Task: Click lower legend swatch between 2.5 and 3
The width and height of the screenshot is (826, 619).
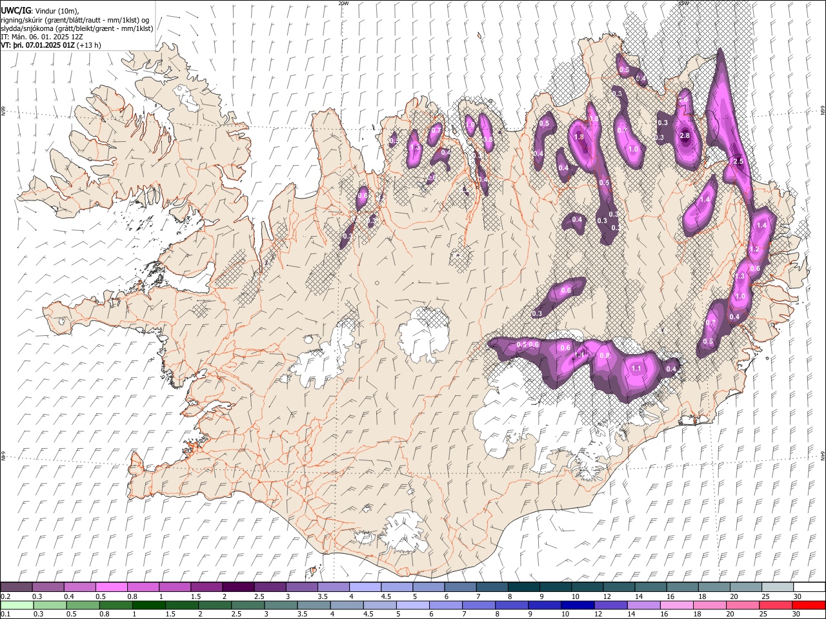Action: tap(248, 605)
